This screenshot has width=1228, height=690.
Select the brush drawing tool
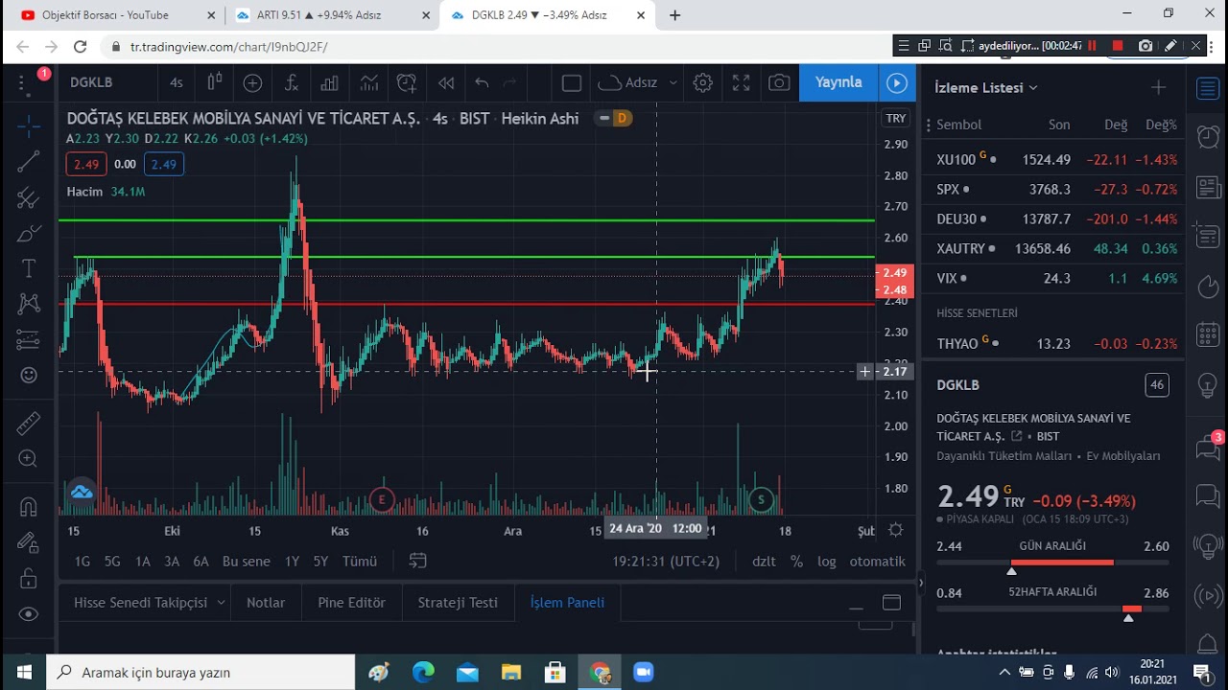29,233
